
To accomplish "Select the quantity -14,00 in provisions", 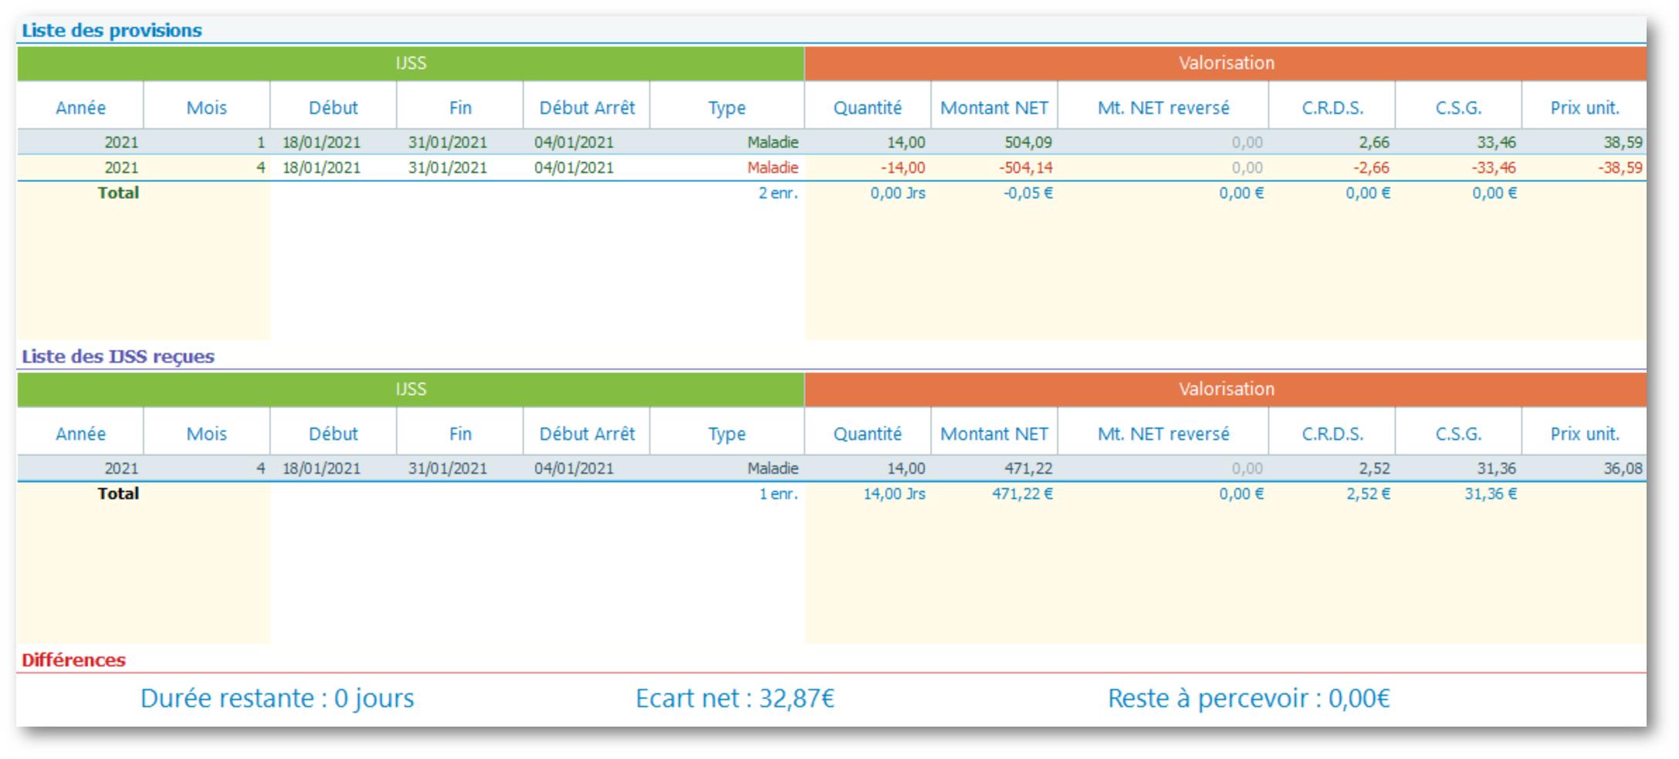I will (x=903, y=168).
